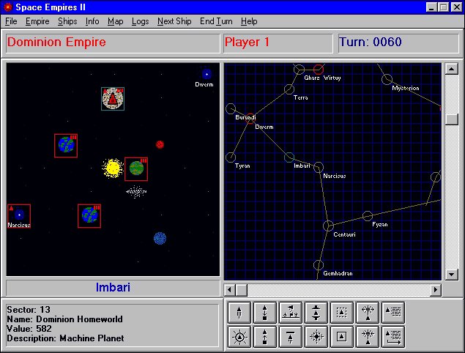The height and width of the screenshot is (353, 465).
Task: Select the Centauri node on the galaxy map
Action: pyautogui.click(x=329, y=226)
